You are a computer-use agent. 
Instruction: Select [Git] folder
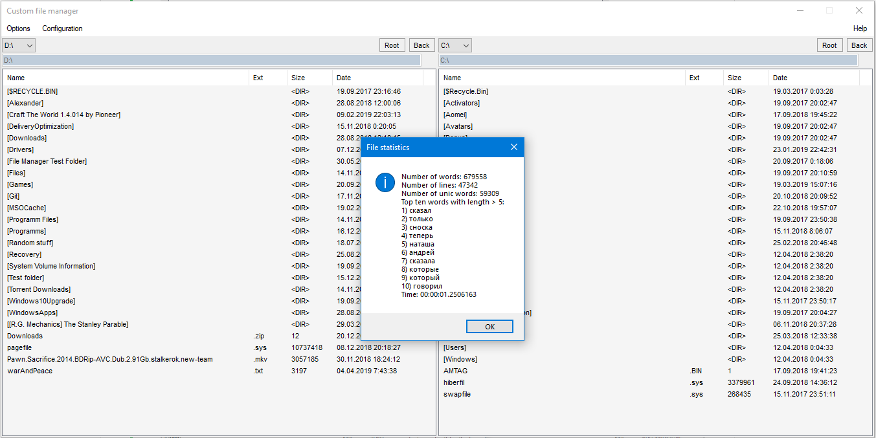[x=13, y=197]
